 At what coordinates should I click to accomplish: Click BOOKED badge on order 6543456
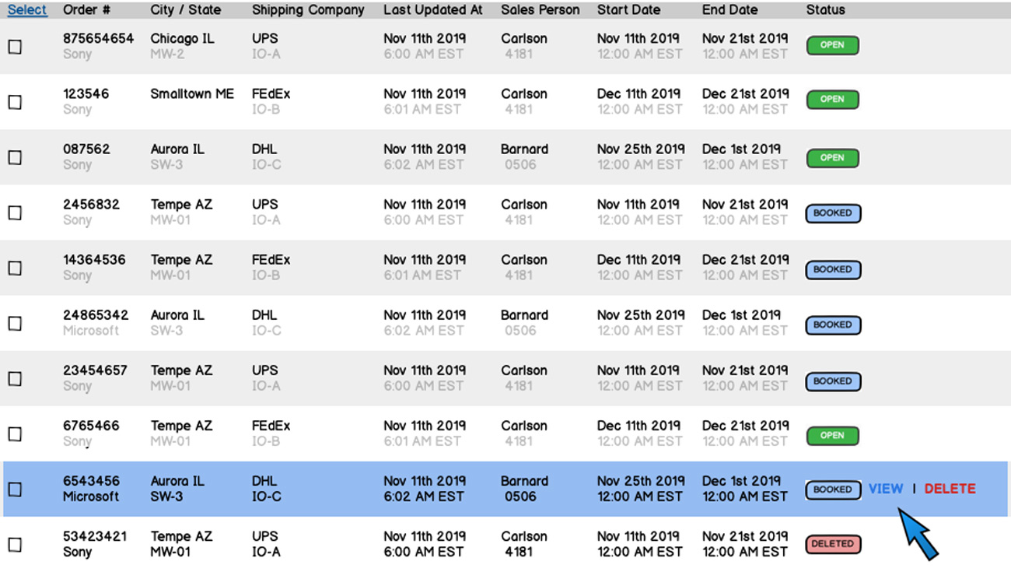click(x=832, y=490)
